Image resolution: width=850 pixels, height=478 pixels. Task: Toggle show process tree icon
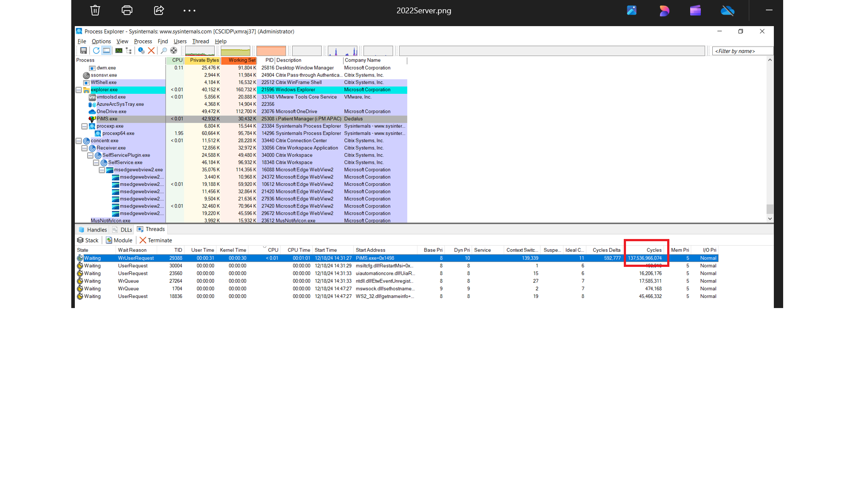[x=129, y=50]
